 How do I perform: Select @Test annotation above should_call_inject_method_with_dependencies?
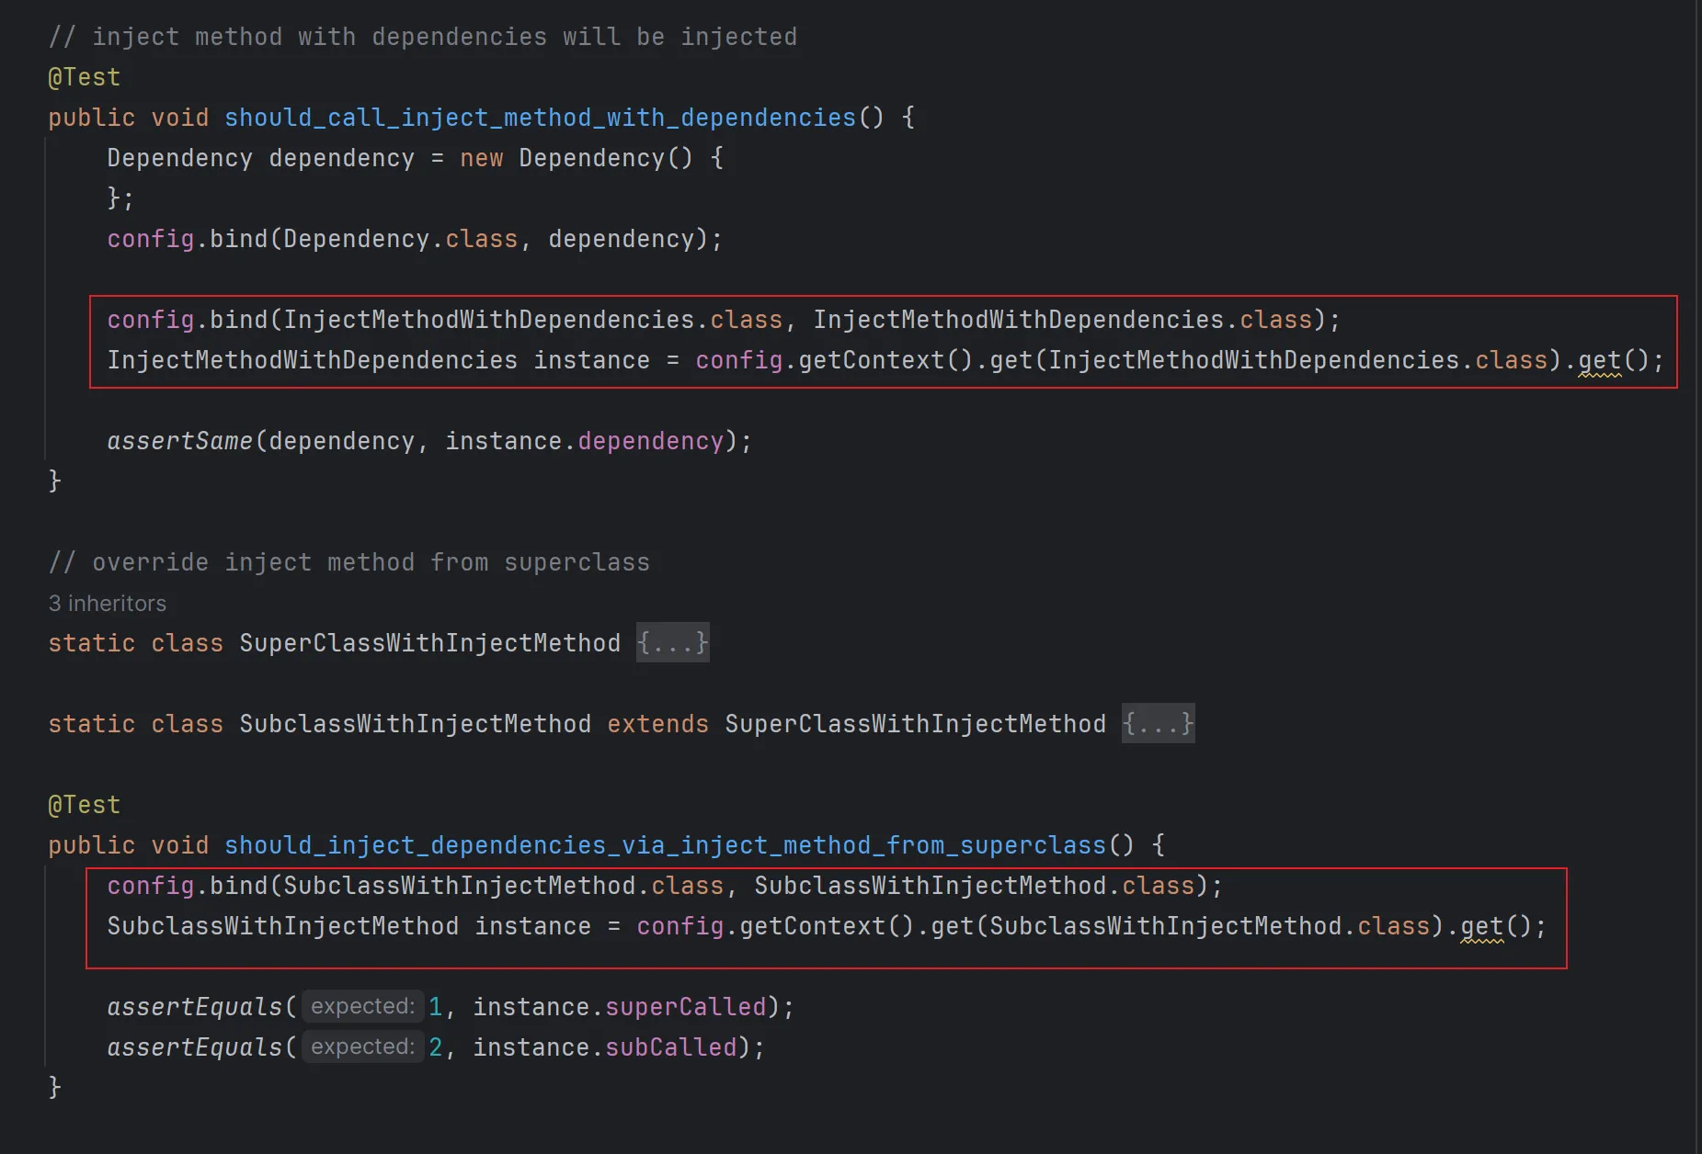84,77
